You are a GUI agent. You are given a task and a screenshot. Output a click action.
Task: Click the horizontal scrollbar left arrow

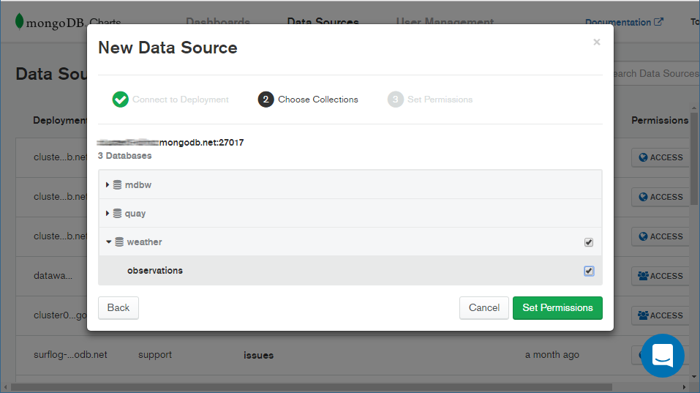click(5, 386)
